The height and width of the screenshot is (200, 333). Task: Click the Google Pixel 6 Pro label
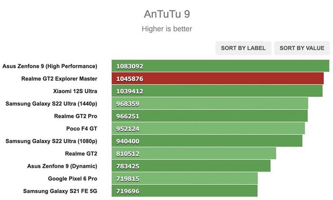click(73, 179)
